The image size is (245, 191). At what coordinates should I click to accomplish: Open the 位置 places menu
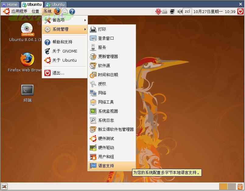(x=35, y=11)
